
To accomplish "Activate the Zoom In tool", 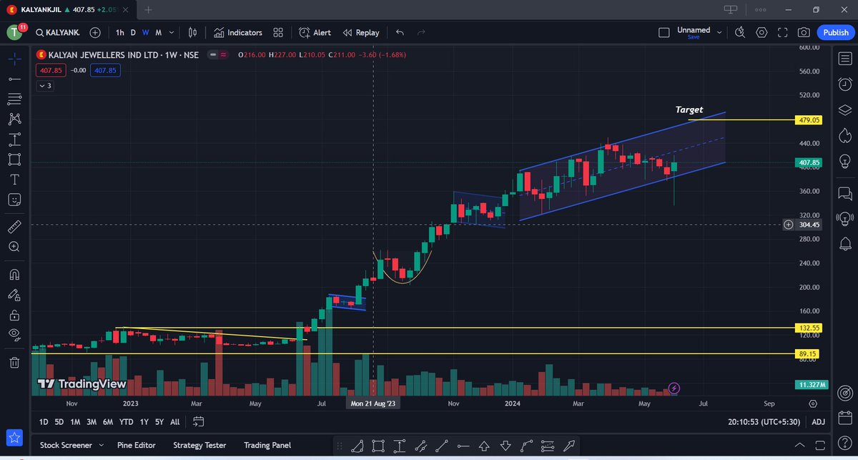I will click(14, 247).
